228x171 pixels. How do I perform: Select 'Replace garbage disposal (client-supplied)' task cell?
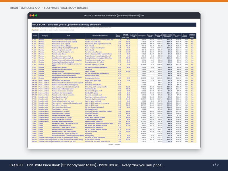pos(69,48)
